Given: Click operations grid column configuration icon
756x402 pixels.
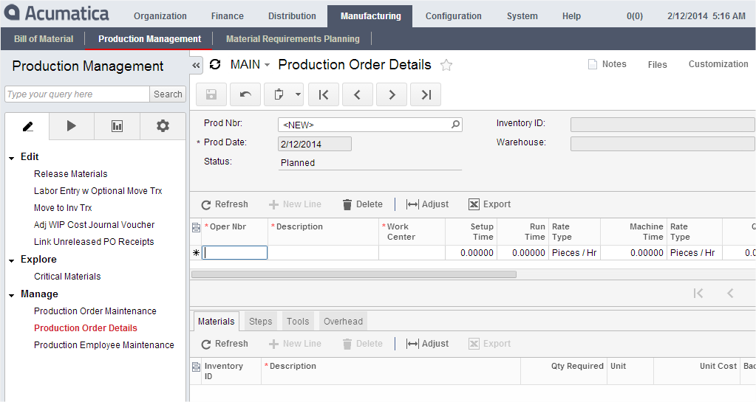Looking at the screenshot, I should coord(196,227).
